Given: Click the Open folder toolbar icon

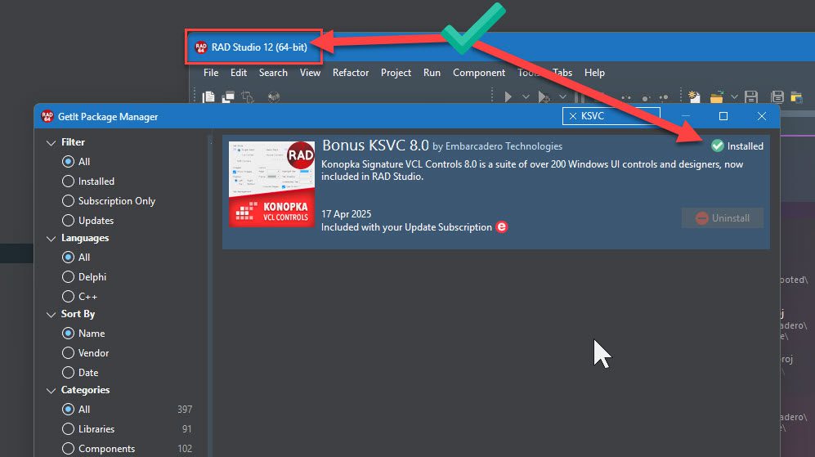Looking at the screenshot, I should coord(717,96).
